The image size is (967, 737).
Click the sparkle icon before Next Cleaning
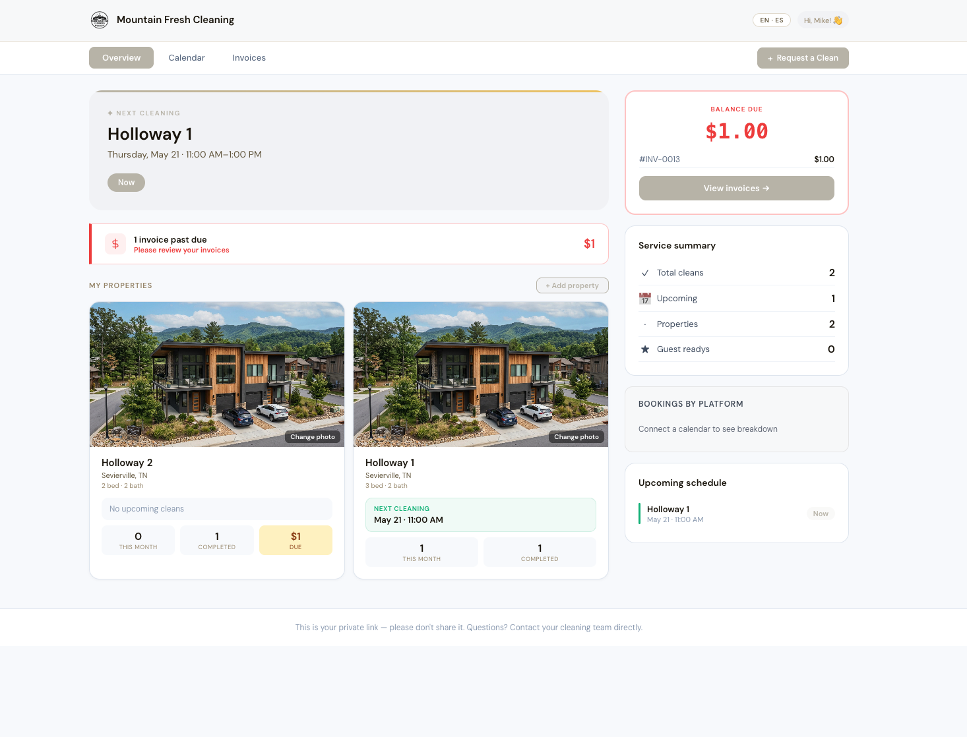point(110,113)
